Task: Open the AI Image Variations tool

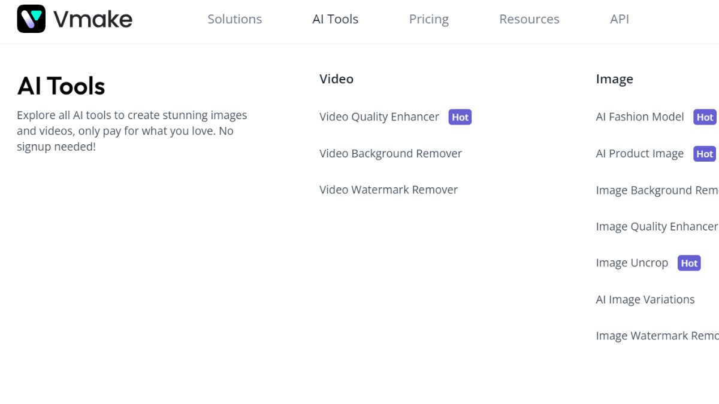Action: coord(645,299)
